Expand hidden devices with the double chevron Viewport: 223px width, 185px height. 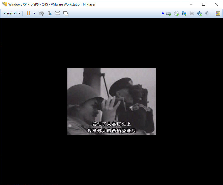(x=163, y=13)
